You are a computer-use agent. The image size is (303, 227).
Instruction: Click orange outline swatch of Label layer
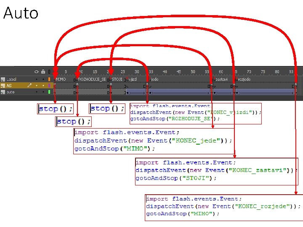[49, 79]
